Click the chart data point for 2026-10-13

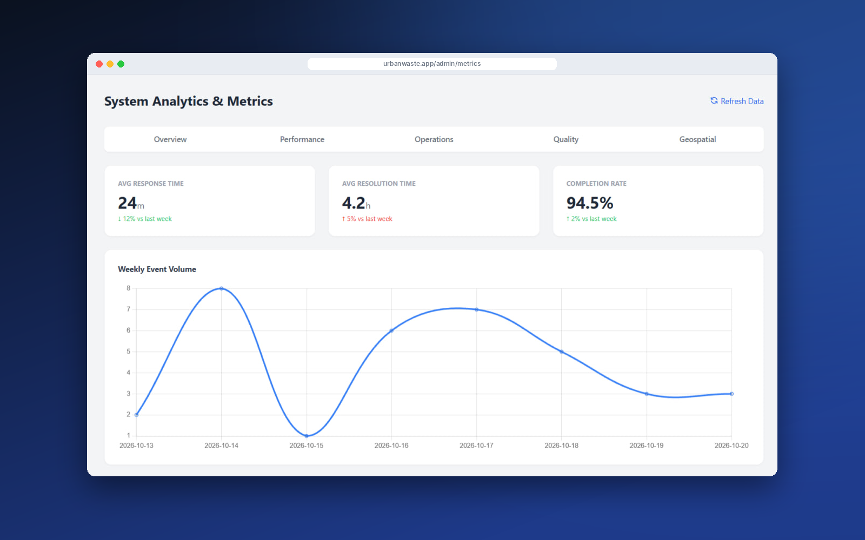click(136, 415)
